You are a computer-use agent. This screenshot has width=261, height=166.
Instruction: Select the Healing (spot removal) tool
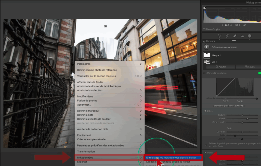[235, 36]
